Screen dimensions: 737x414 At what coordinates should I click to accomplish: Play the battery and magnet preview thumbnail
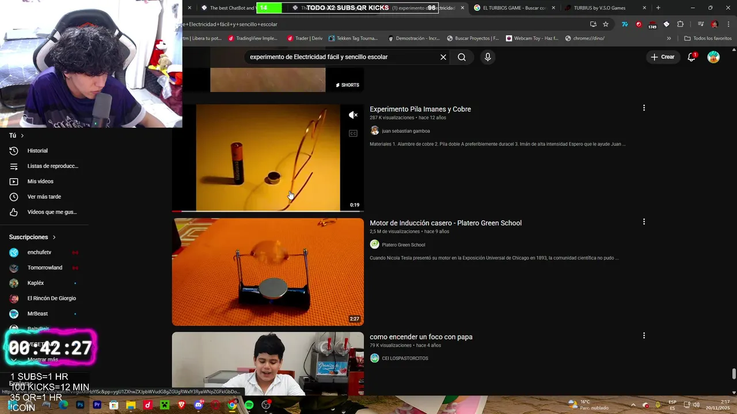[268, 158]
